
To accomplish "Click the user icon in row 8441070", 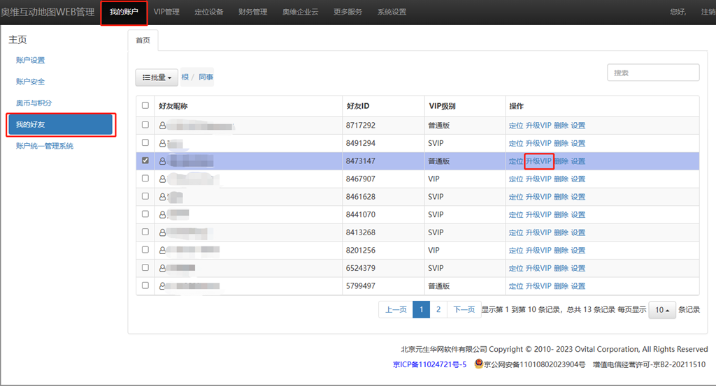I will pyautogui.click(x=163, y=215).
